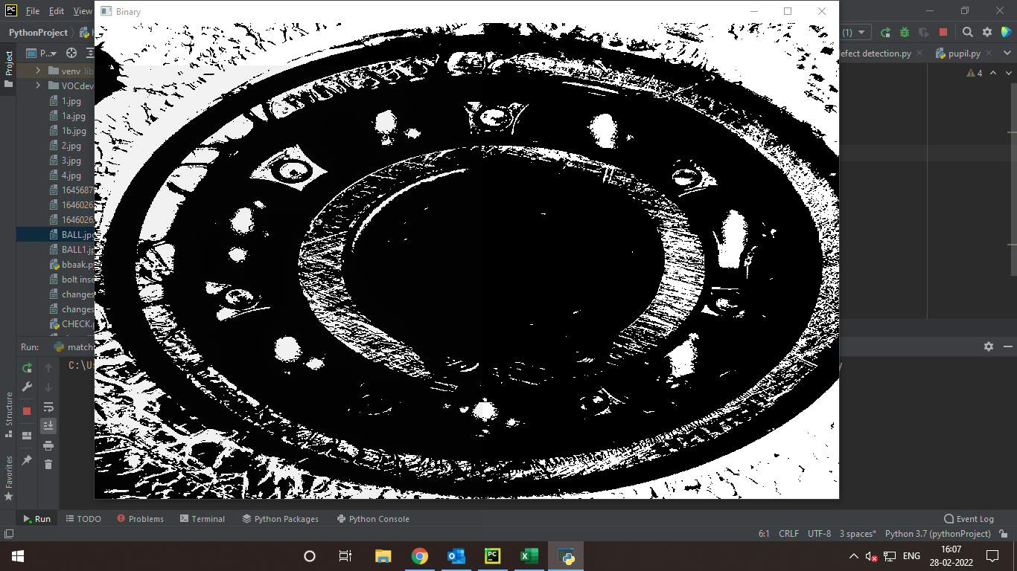Click 3 spaces indent setting
This screenshot has width=1017, height=571.
click(x=858, y=534)
